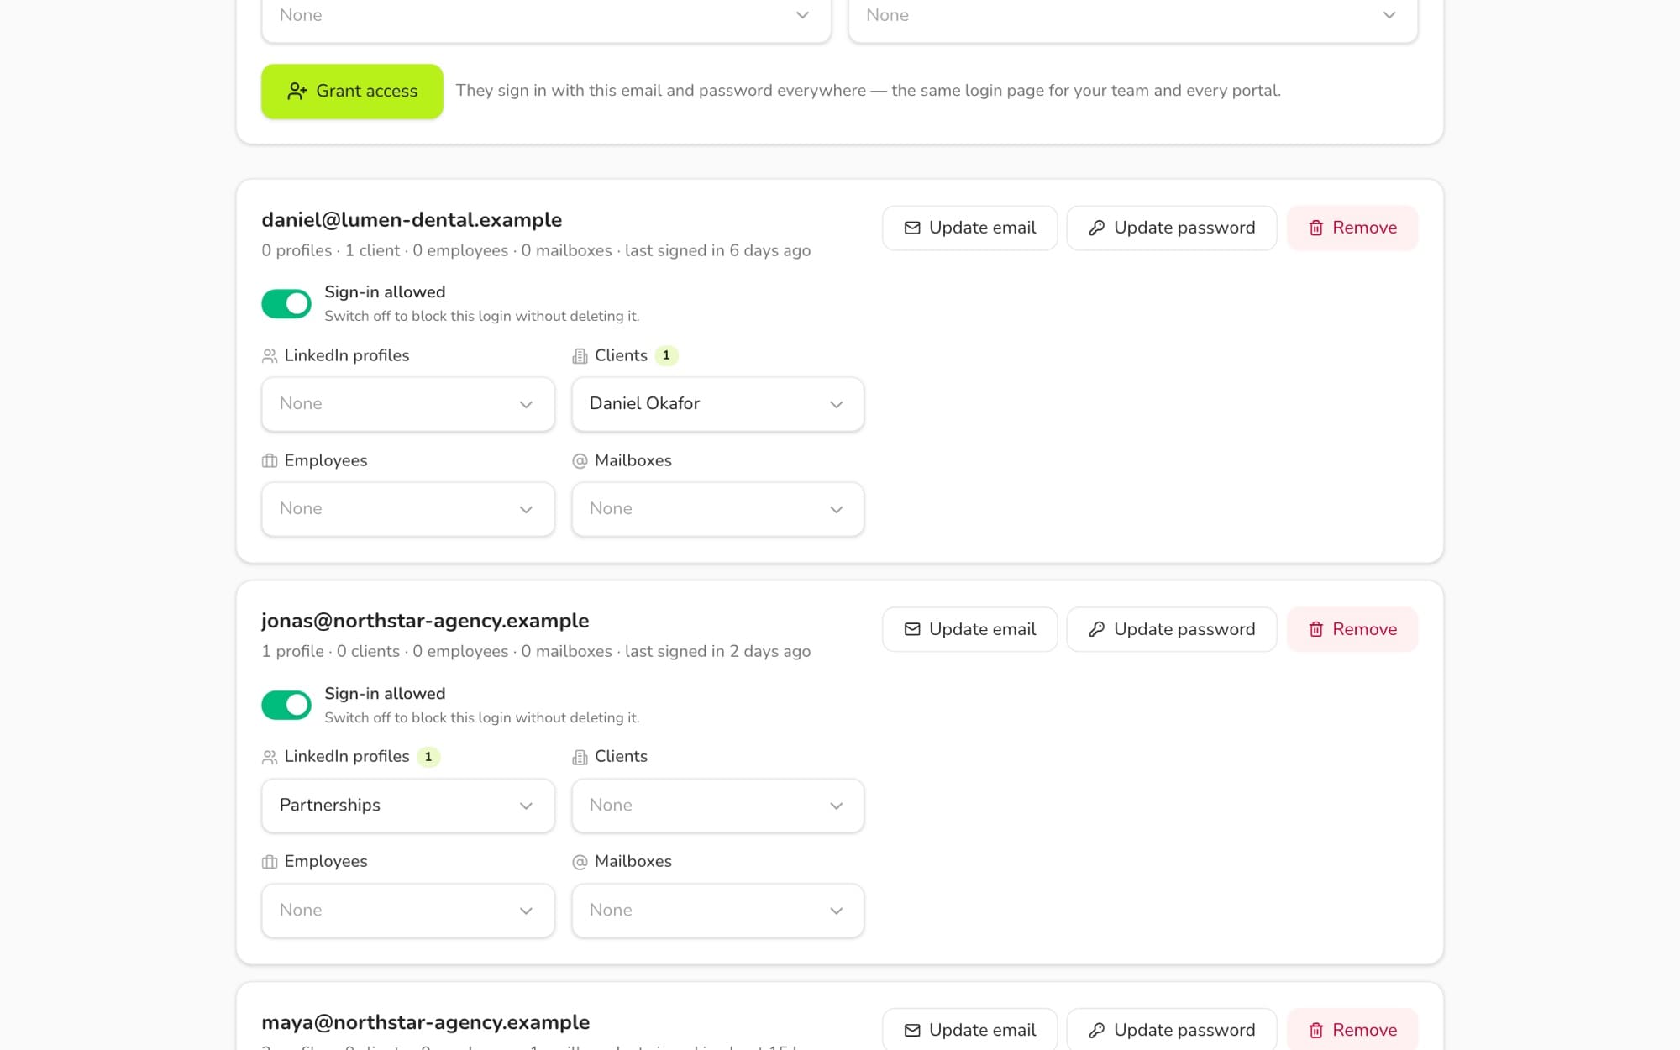This screenshot has height=1050, width=1680.
Task: Click the Employees briefcase icon in daniel's card
Action: click(x=270, y=461)
